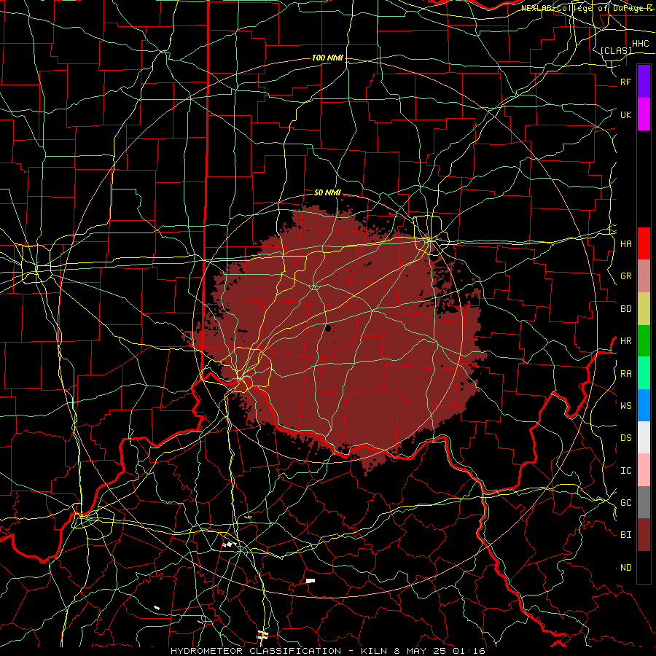Image resolution: width=656 pixels, height=656 pixels.
Task: Click the BI brown legend swatch
Action: click(644, 535)
